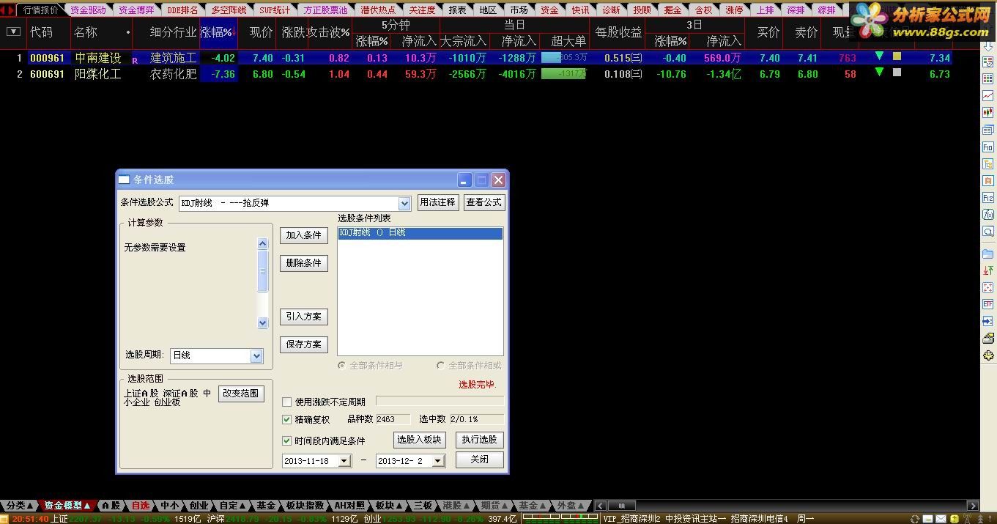Viewport: 997px width, 524px height.
Task: Click the red dotted square sidebar icon
Action: 987,287
